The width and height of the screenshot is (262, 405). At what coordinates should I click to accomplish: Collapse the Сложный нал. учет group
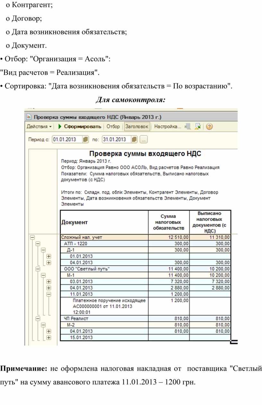[x=32, y=237]
